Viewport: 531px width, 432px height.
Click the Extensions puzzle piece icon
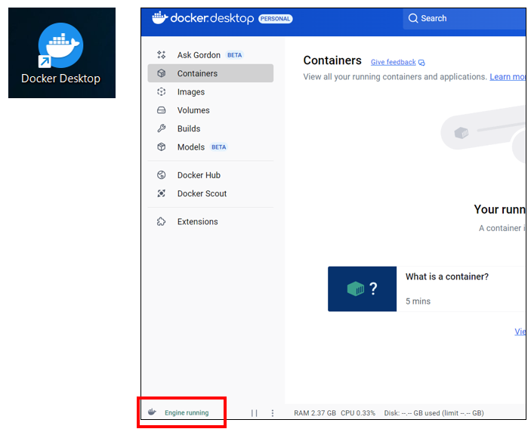point(162,221)
